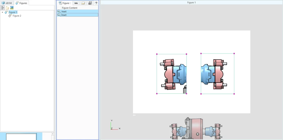The width and height of the screenshot is (283, 140).
Task: Click left inset's bottom-left magenta handle
Action: point(157,94)
